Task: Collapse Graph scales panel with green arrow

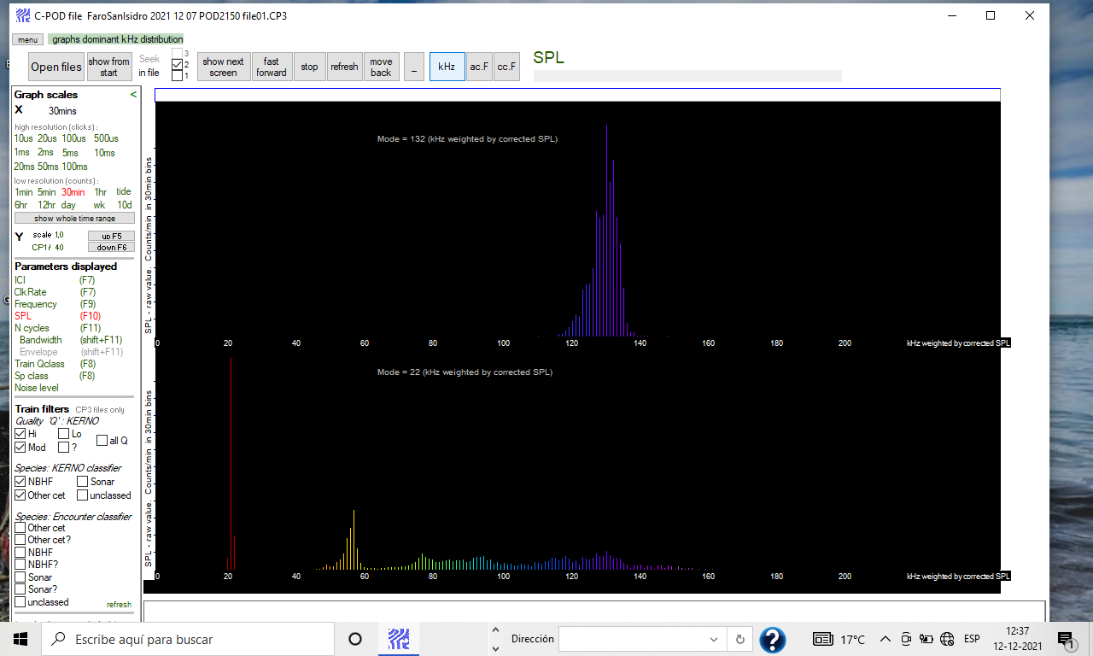Action: click(x=133, y=95)
